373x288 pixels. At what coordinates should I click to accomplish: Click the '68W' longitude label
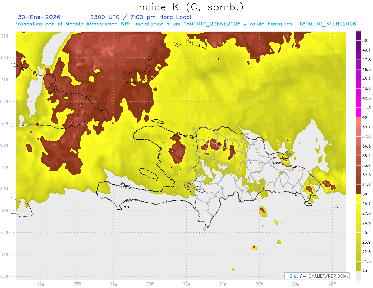332,284
